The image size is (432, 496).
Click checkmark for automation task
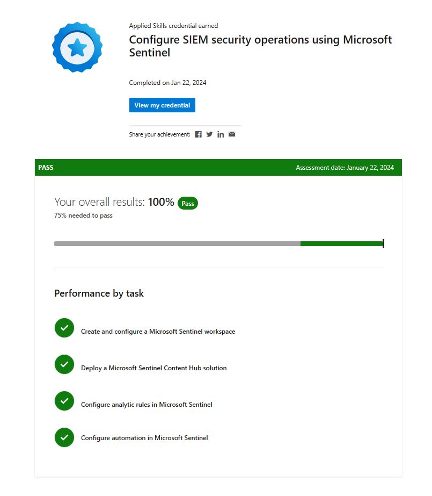64,437
